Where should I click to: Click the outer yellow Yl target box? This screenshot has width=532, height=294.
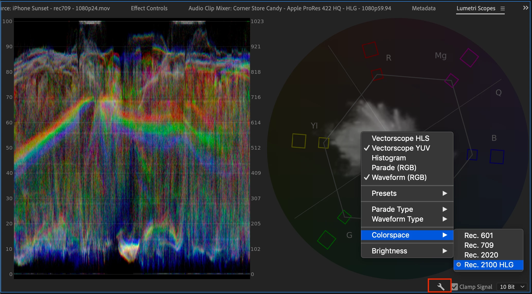click(299, 141)
